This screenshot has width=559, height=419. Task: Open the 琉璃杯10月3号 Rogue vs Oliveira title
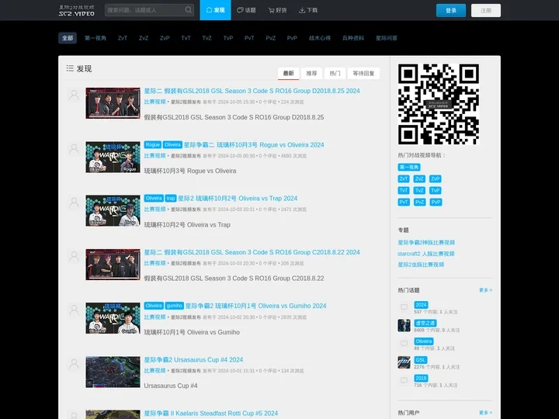click(254, 144)
